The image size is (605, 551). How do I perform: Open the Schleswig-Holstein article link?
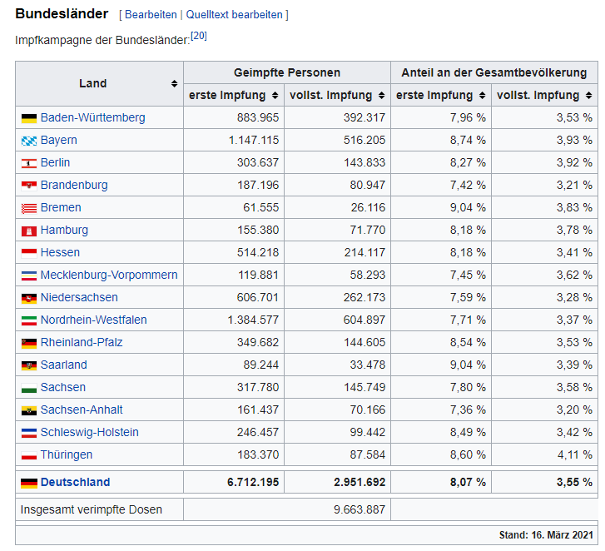(x=89, y=433)
